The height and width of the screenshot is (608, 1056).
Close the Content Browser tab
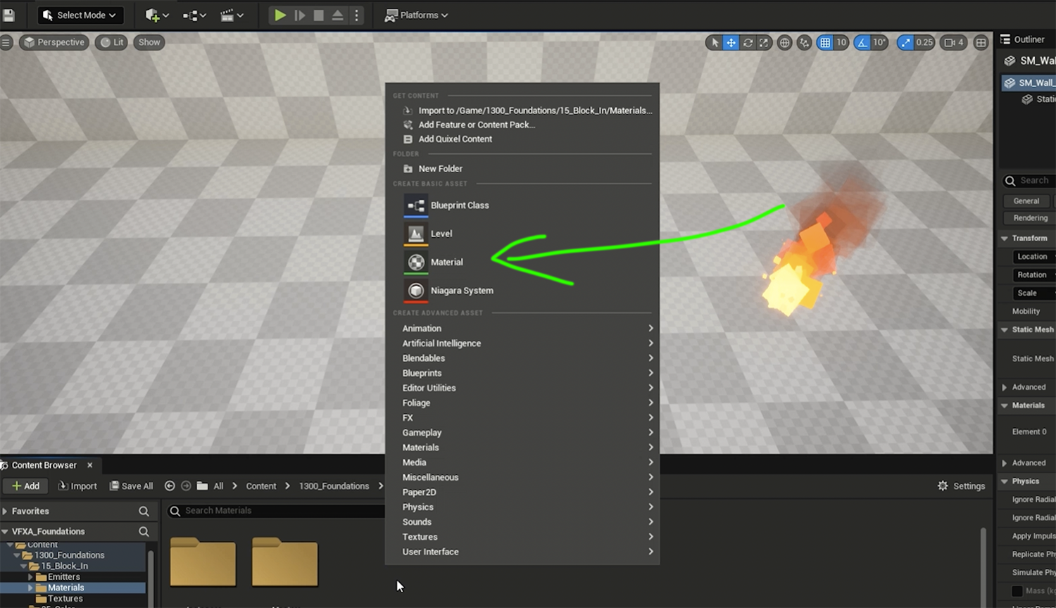pyautogui.click(x=90, y=465)
